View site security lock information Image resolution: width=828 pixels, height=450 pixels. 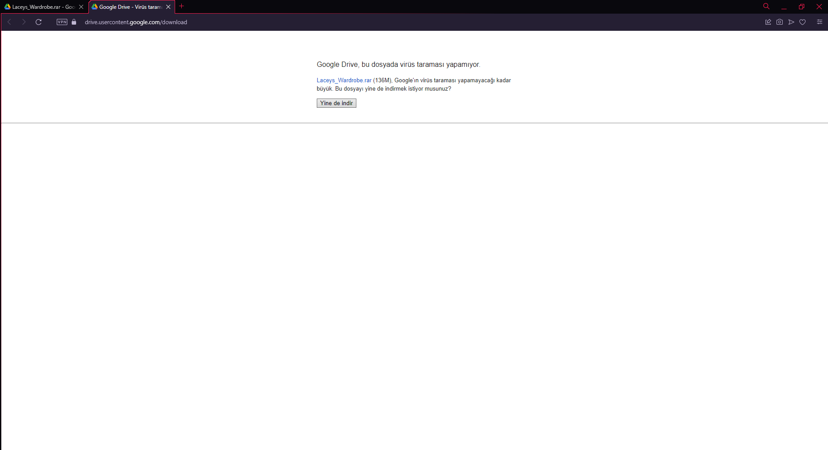(x=74, y=22)
